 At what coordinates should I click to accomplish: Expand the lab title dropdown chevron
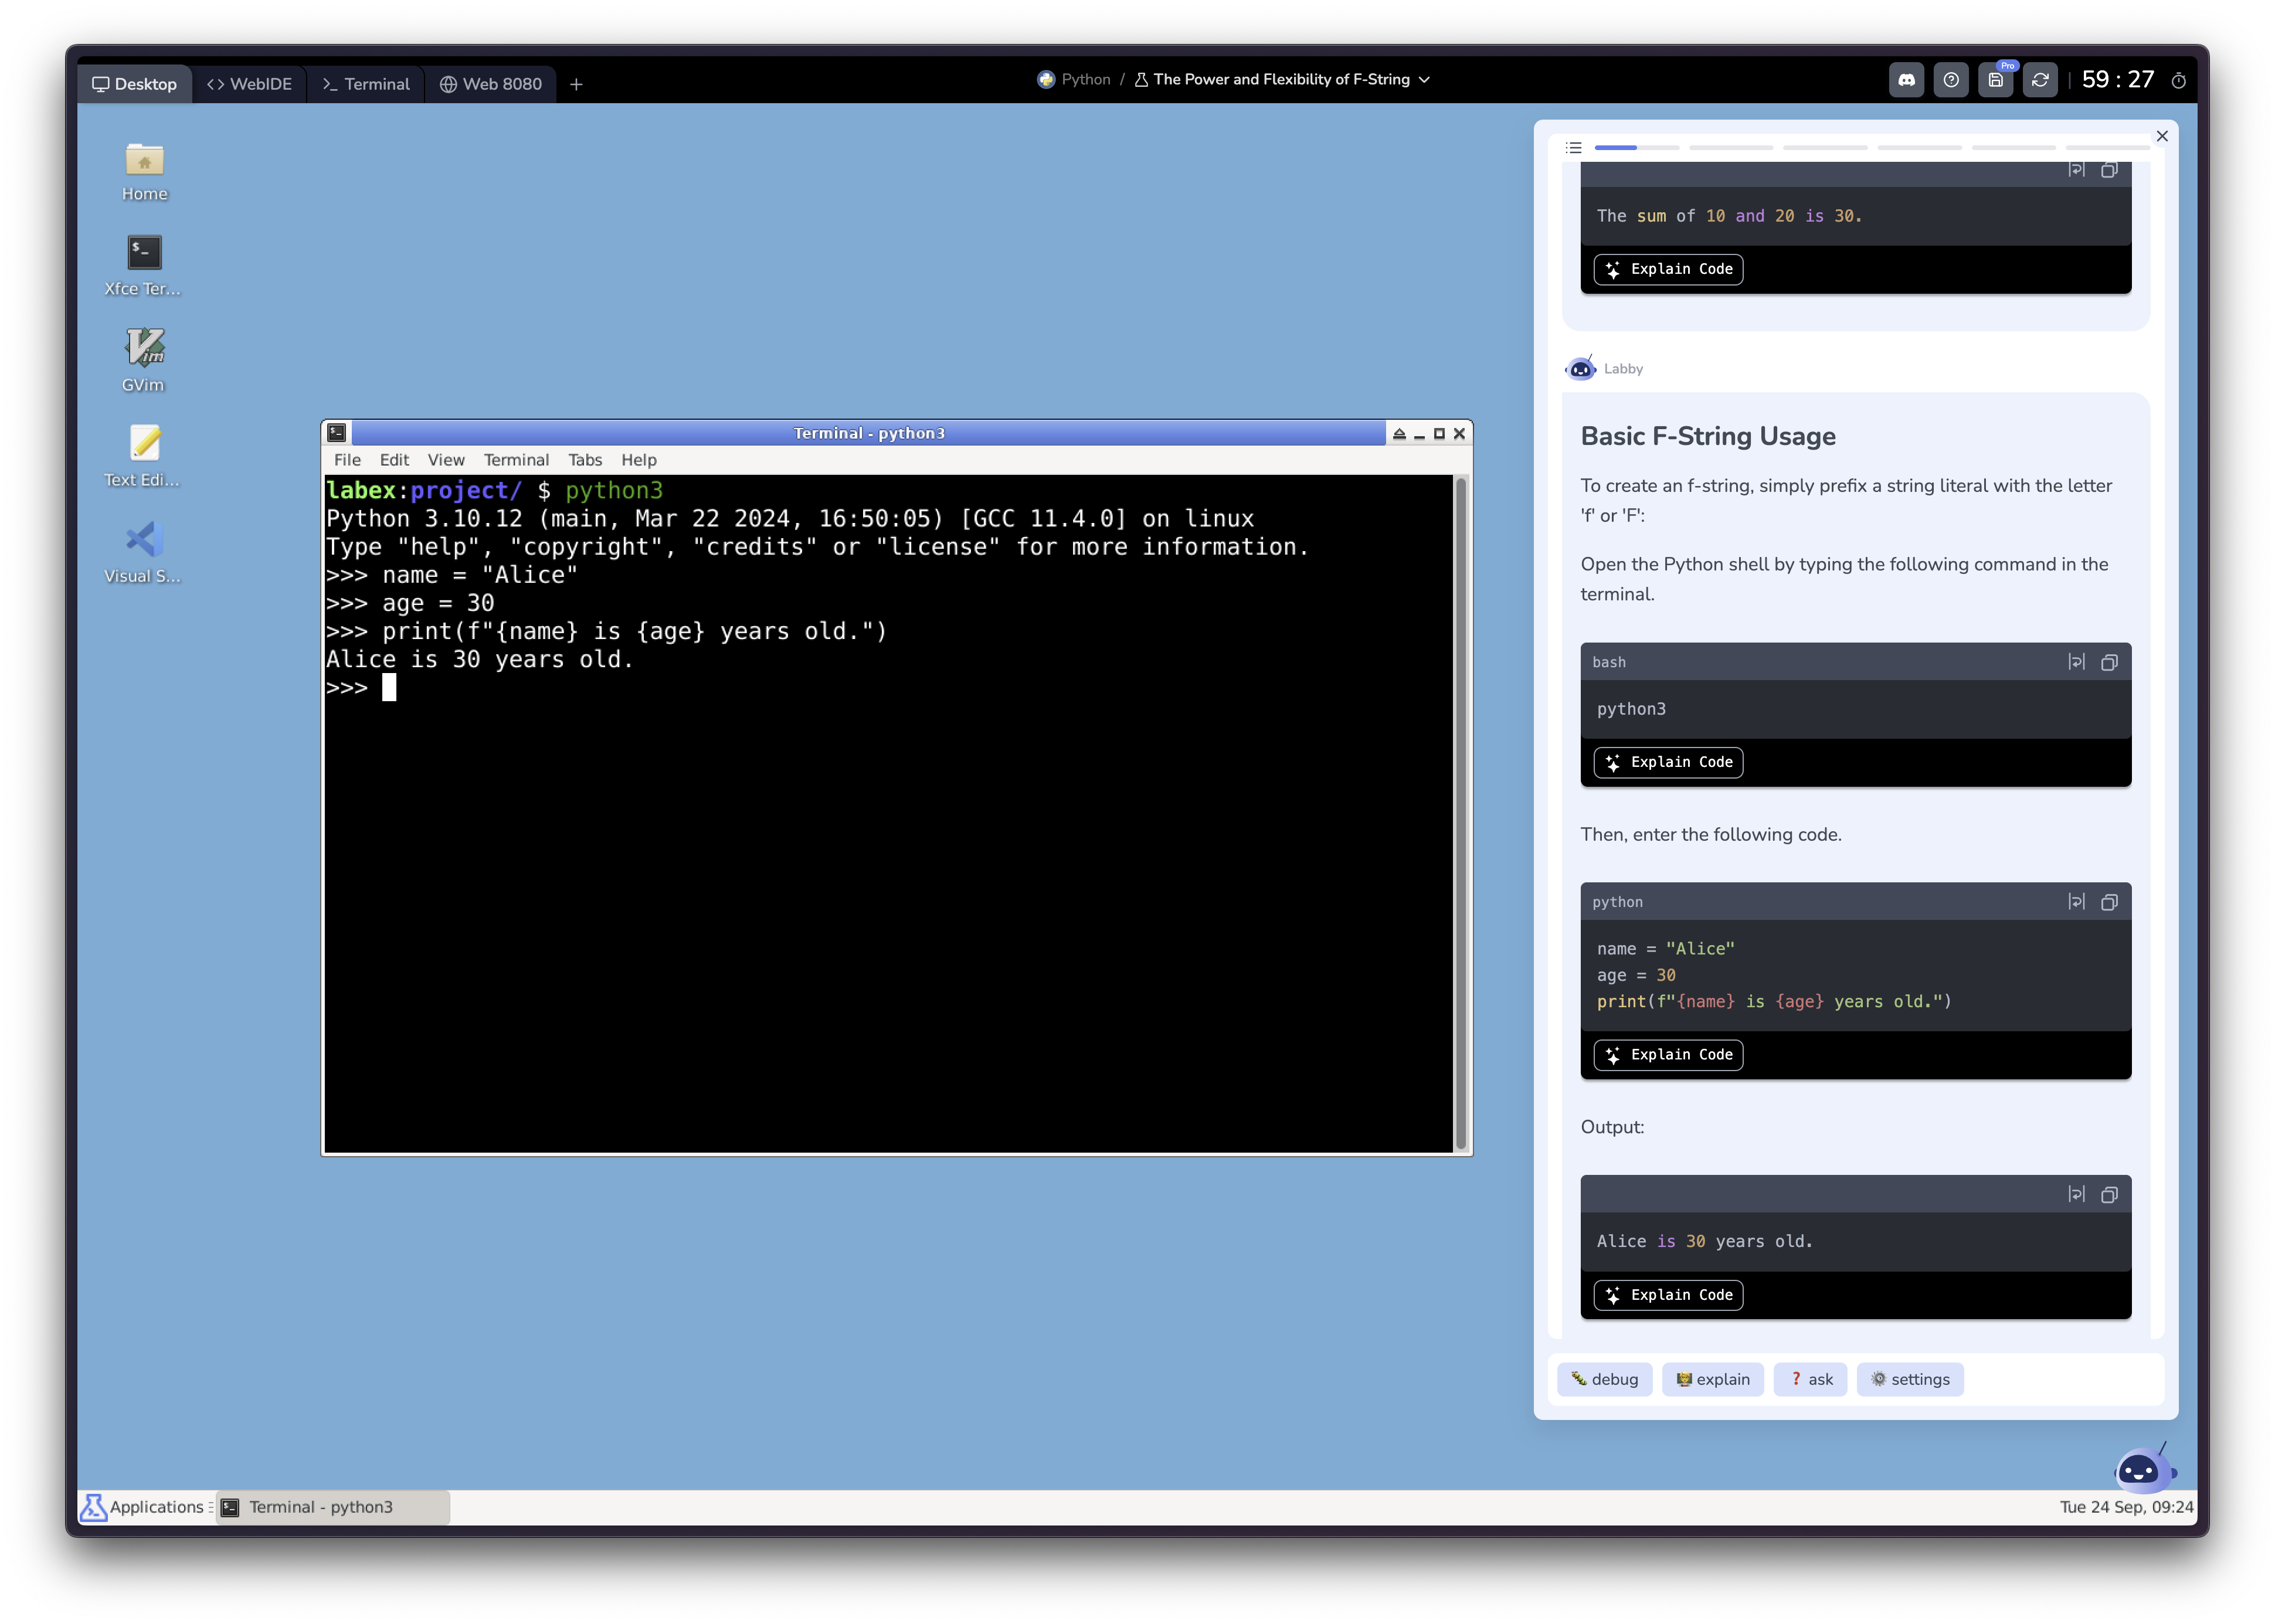click(1424, 80)
